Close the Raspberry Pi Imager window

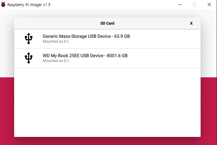coord(209,5)
